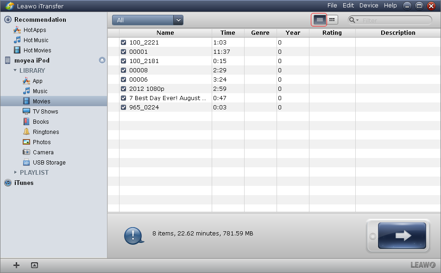Click the exclamation info bubble icon
The height and width of the screenshot is (273, 441).
(134, 235)
